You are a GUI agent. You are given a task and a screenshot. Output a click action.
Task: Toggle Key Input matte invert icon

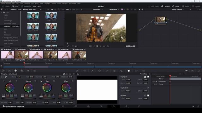(x=145, y=77)
